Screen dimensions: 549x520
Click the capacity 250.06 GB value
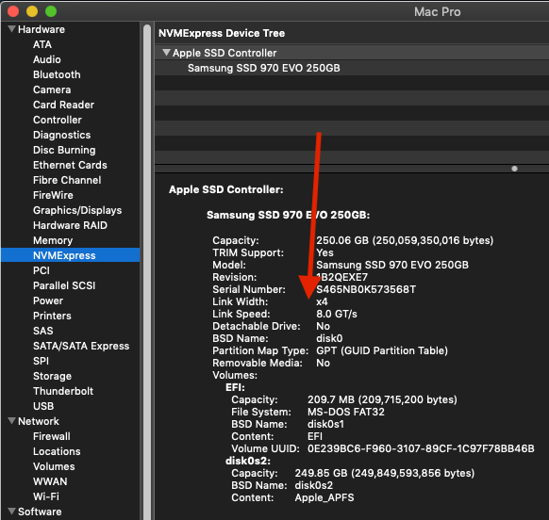[x=405, y=240]
